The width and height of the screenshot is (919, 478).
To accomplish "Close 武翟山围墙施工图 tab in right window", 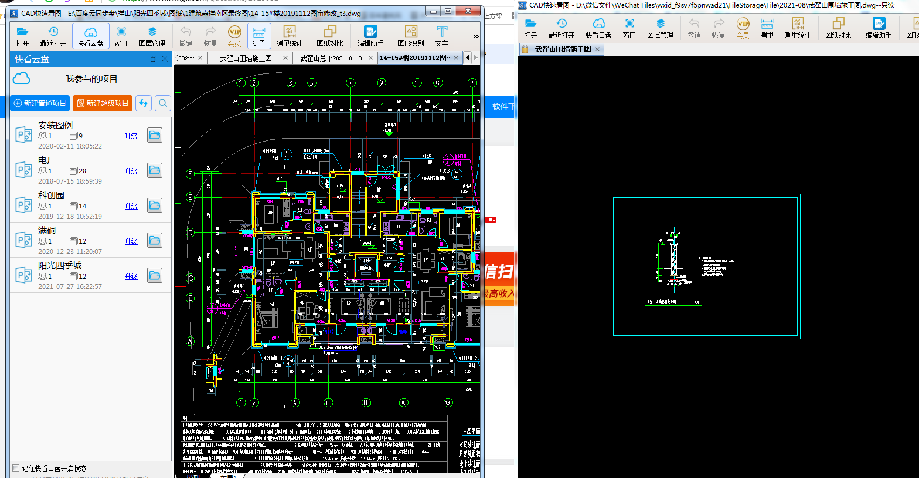I will (x=597, y=49).
